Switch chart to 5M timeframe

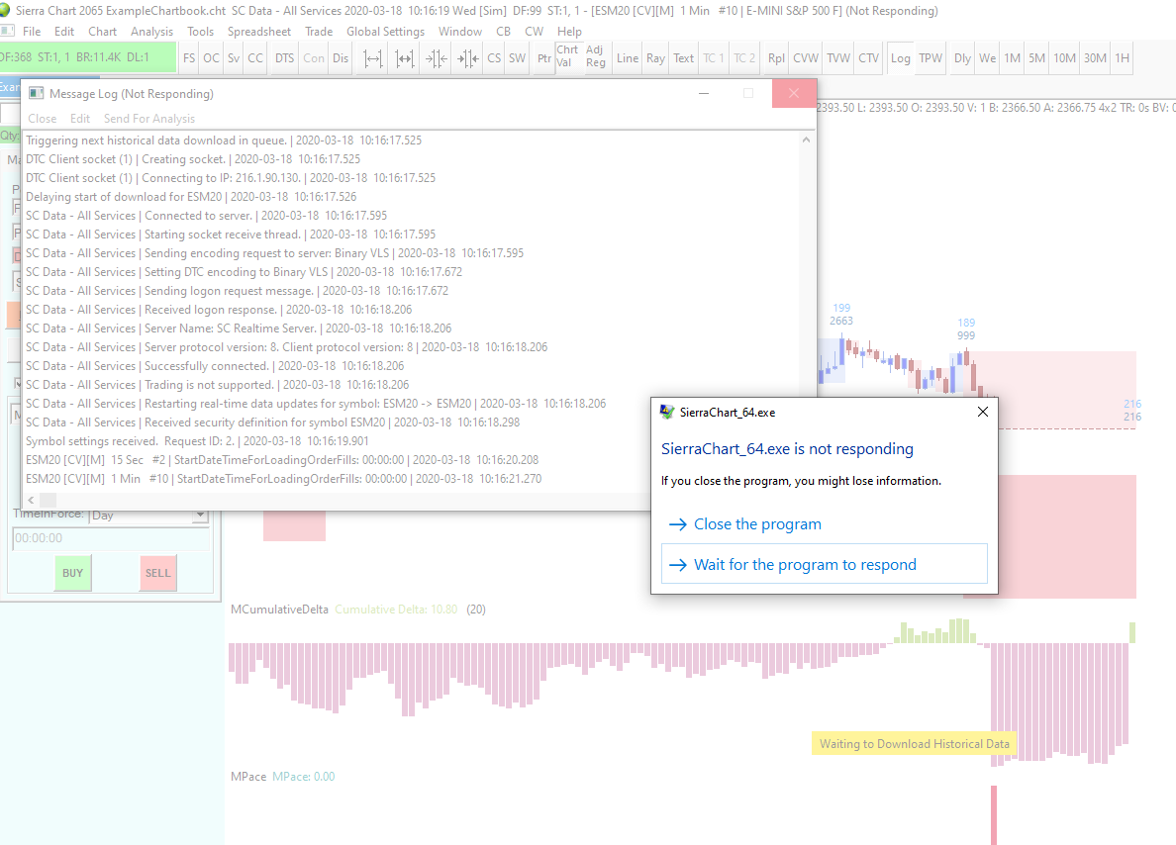click(1036, 57)
